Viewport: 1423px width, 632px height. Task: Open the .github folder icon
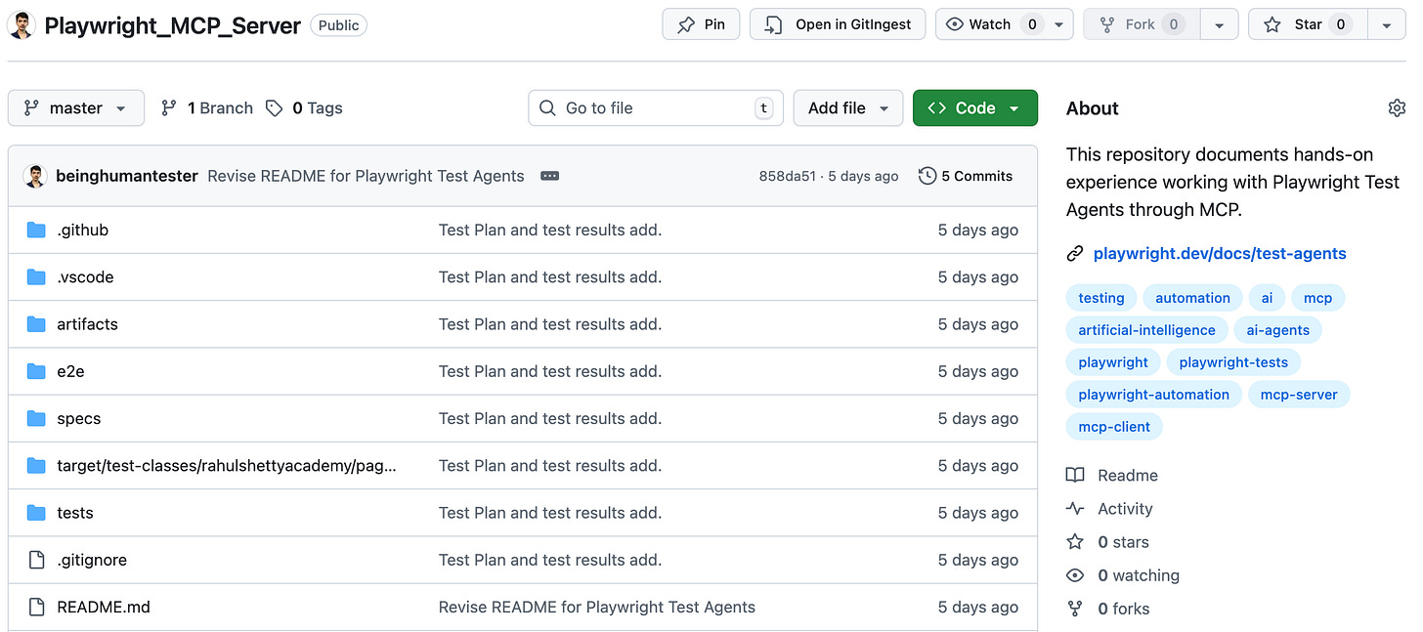pyautogui.click(x=36, y=231)
